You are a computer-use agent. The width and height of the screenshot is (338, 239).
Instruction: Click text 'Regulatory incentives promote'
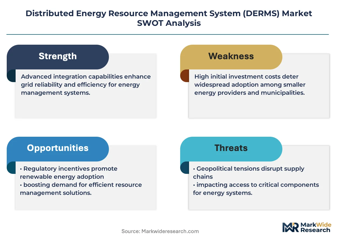point(70,169)
